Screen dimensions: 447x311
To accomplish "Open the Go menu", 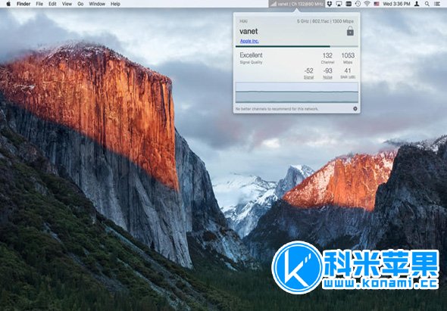I will [x=80, y=4].
